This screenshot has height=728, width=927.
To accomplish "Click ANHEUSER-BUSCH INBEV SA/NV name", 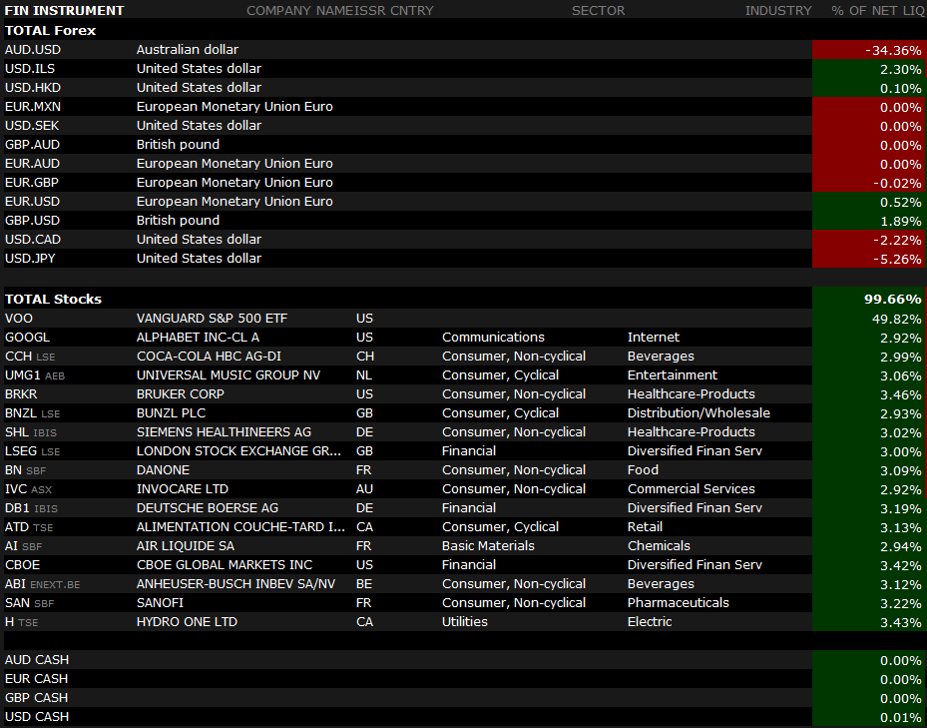I will [235, 583].
